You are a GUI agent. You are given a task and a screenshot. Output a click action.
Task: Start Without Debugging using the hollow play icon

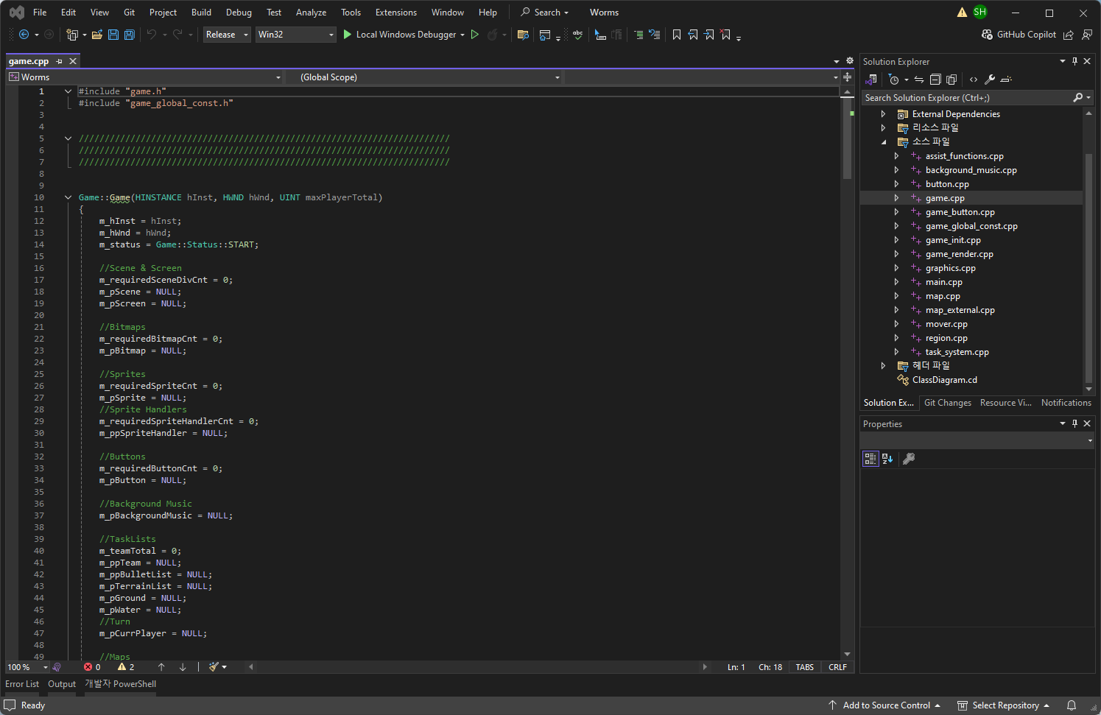[x=475, y=35]
